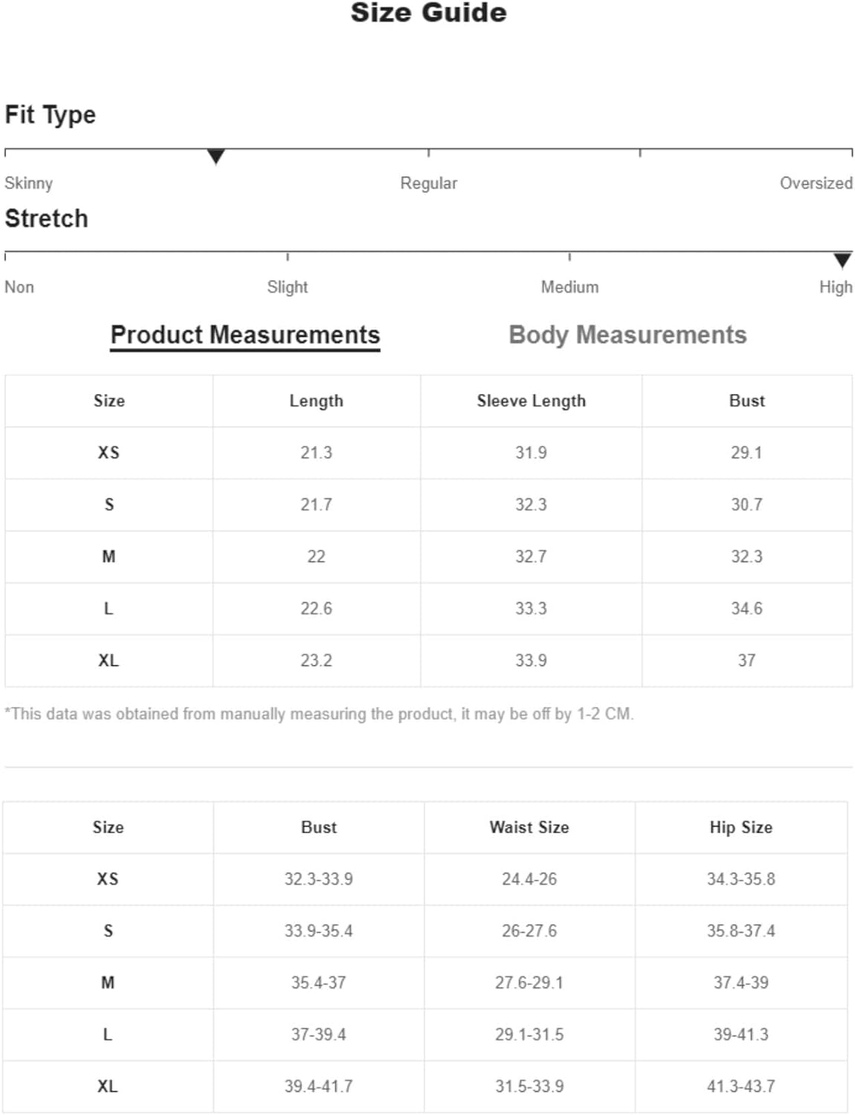855x1115 pixels.
Task: Click the manual measuring disclaimer note
Action: 319,714
